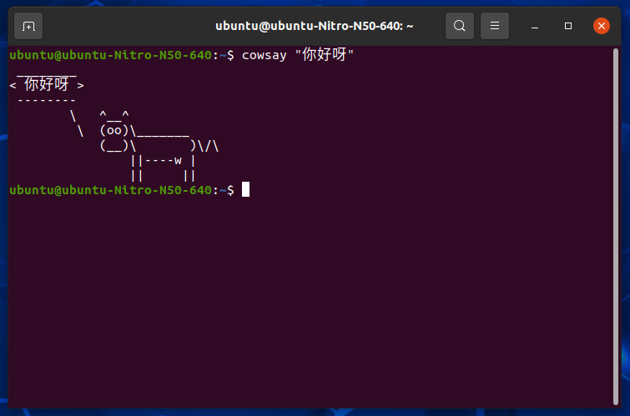Open the hamburger menu
This screenshot has width=630, height=416.
[x=495, y=26]
